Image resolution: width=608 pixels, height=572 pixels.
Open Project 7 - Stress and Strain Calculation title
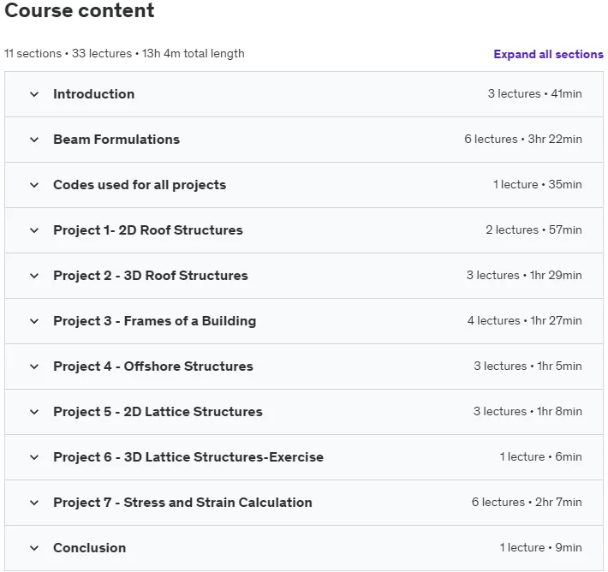point(182,502)
